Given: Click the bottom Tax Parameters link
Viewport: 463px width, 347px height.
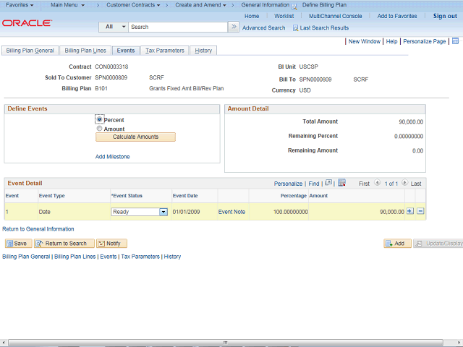Looking at the screenshot, I should (140, 257).
